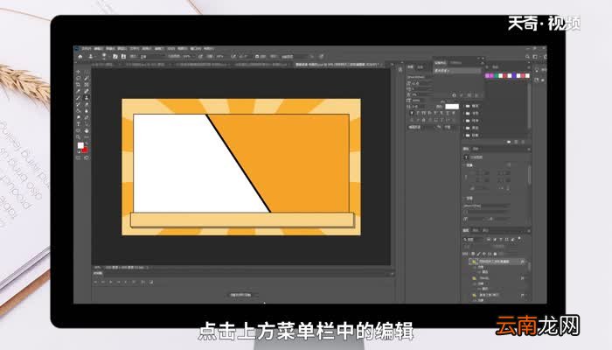Select the History Brush tool
Screen dimensions: 612x350
tap(79, 104)
